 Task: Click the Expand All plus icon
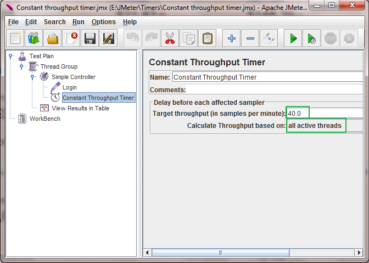[232, 38]
